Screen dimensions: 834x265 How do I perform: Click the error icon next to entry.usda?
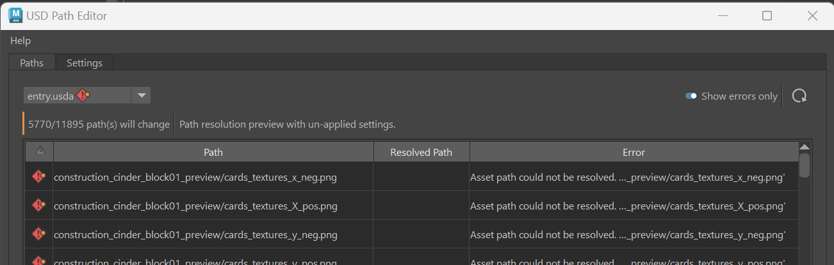pos(83,96)
